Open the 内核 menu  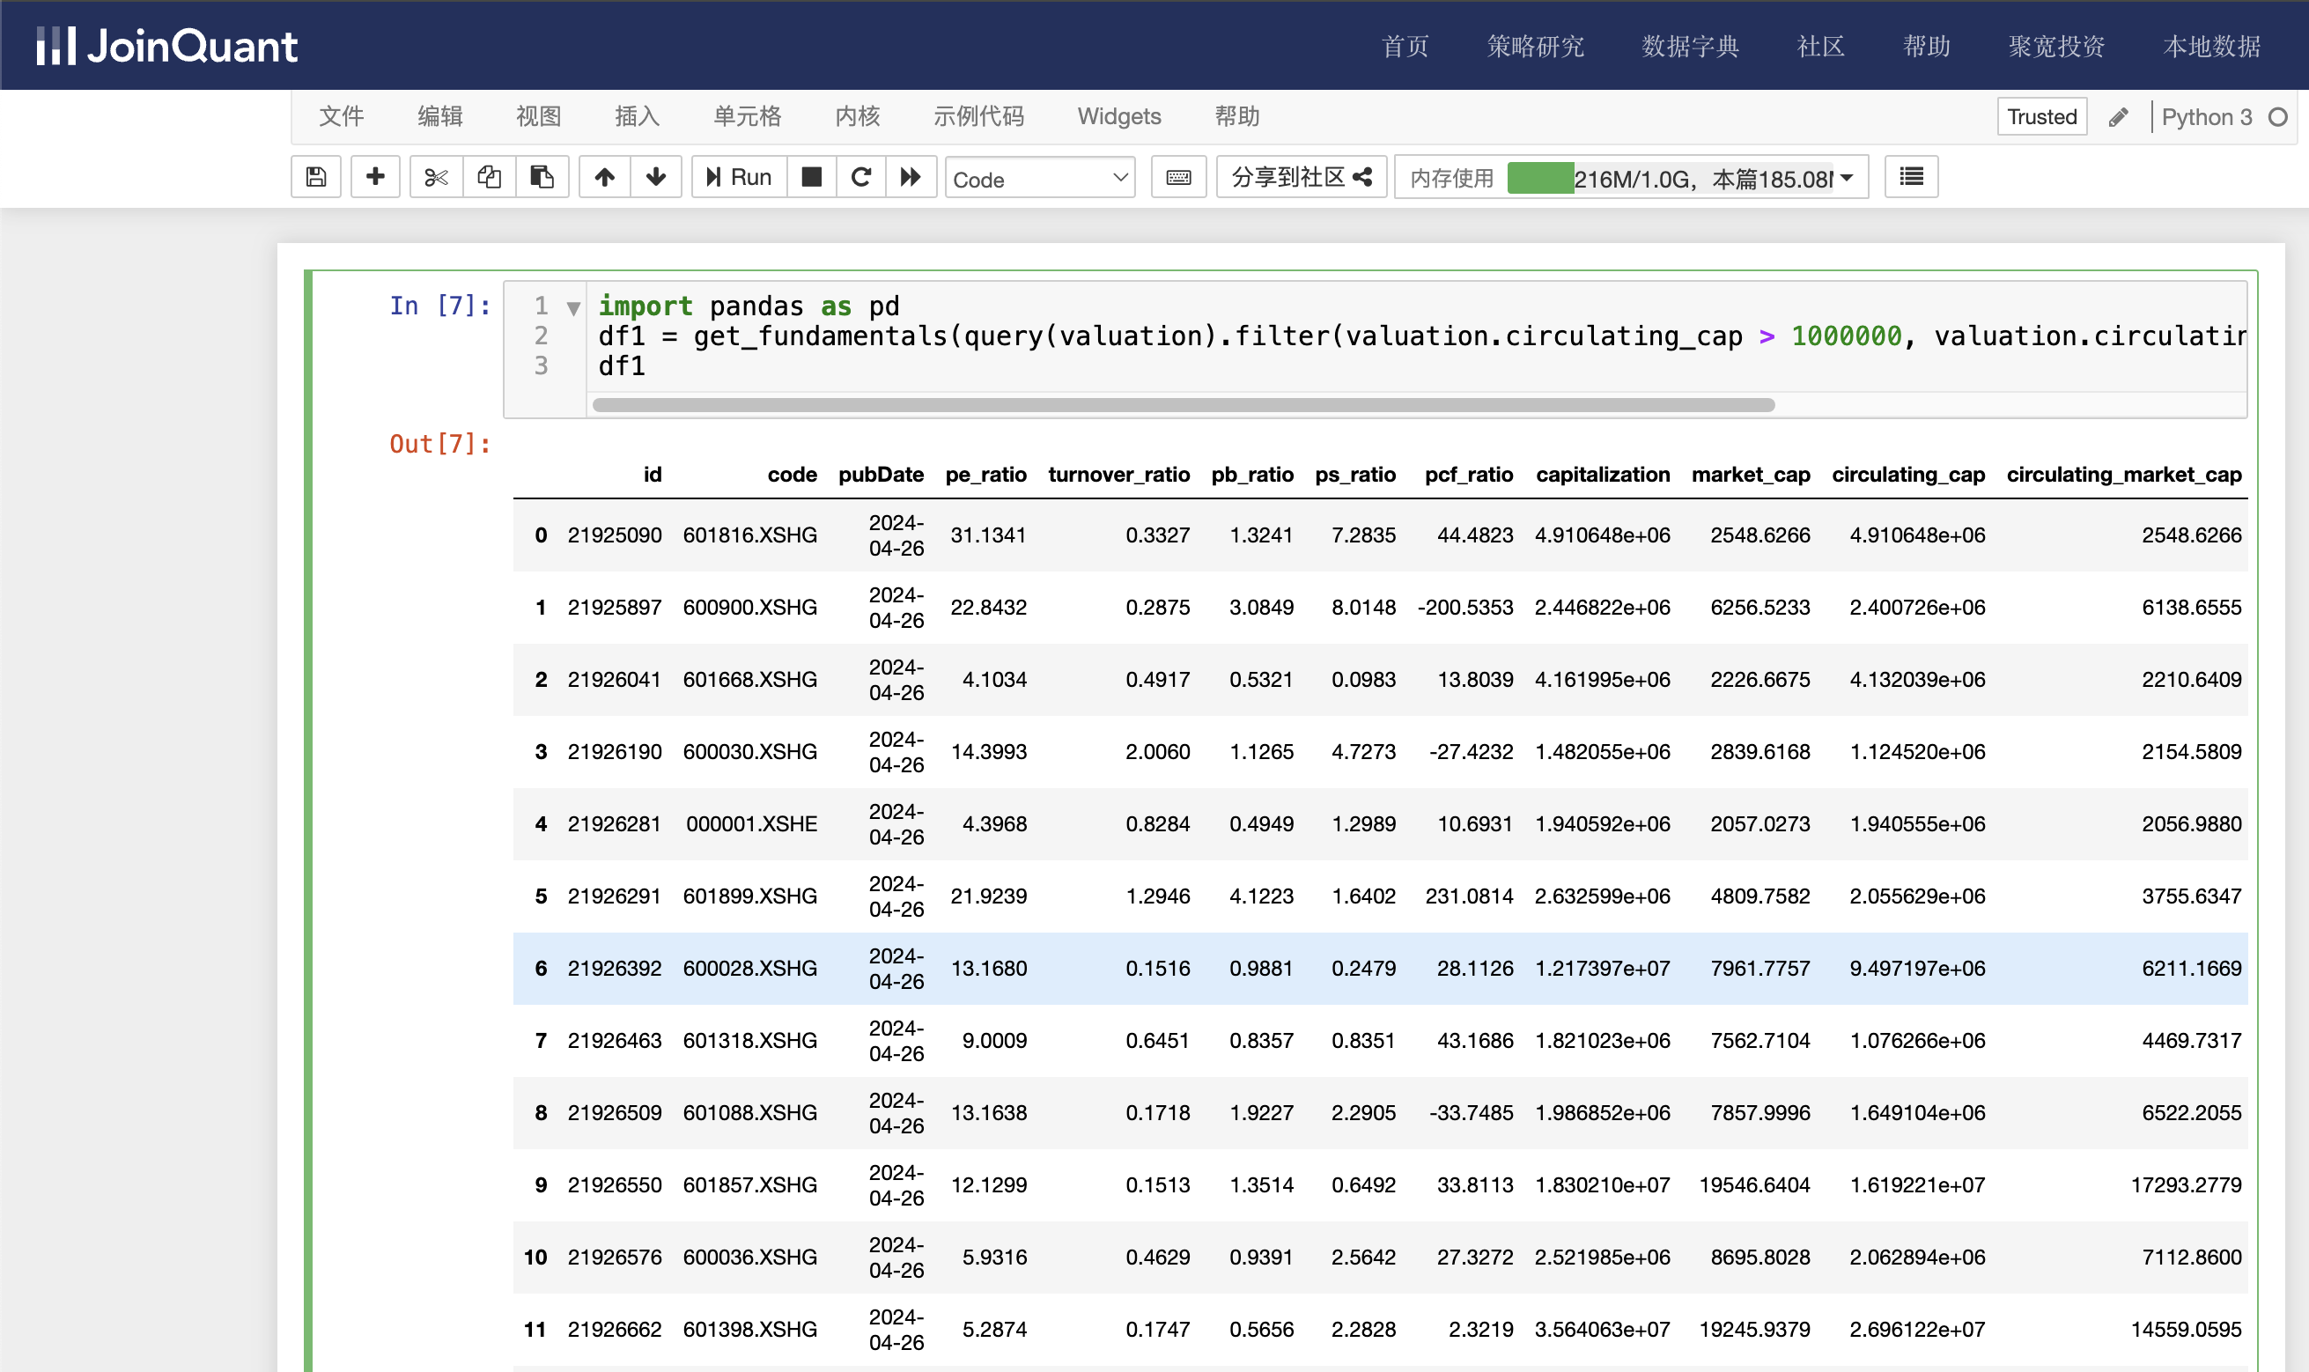point(857,116)
